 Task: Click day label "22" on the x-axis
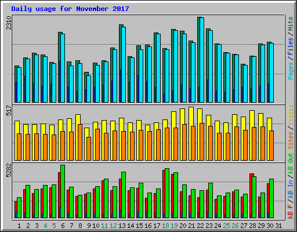200,226
